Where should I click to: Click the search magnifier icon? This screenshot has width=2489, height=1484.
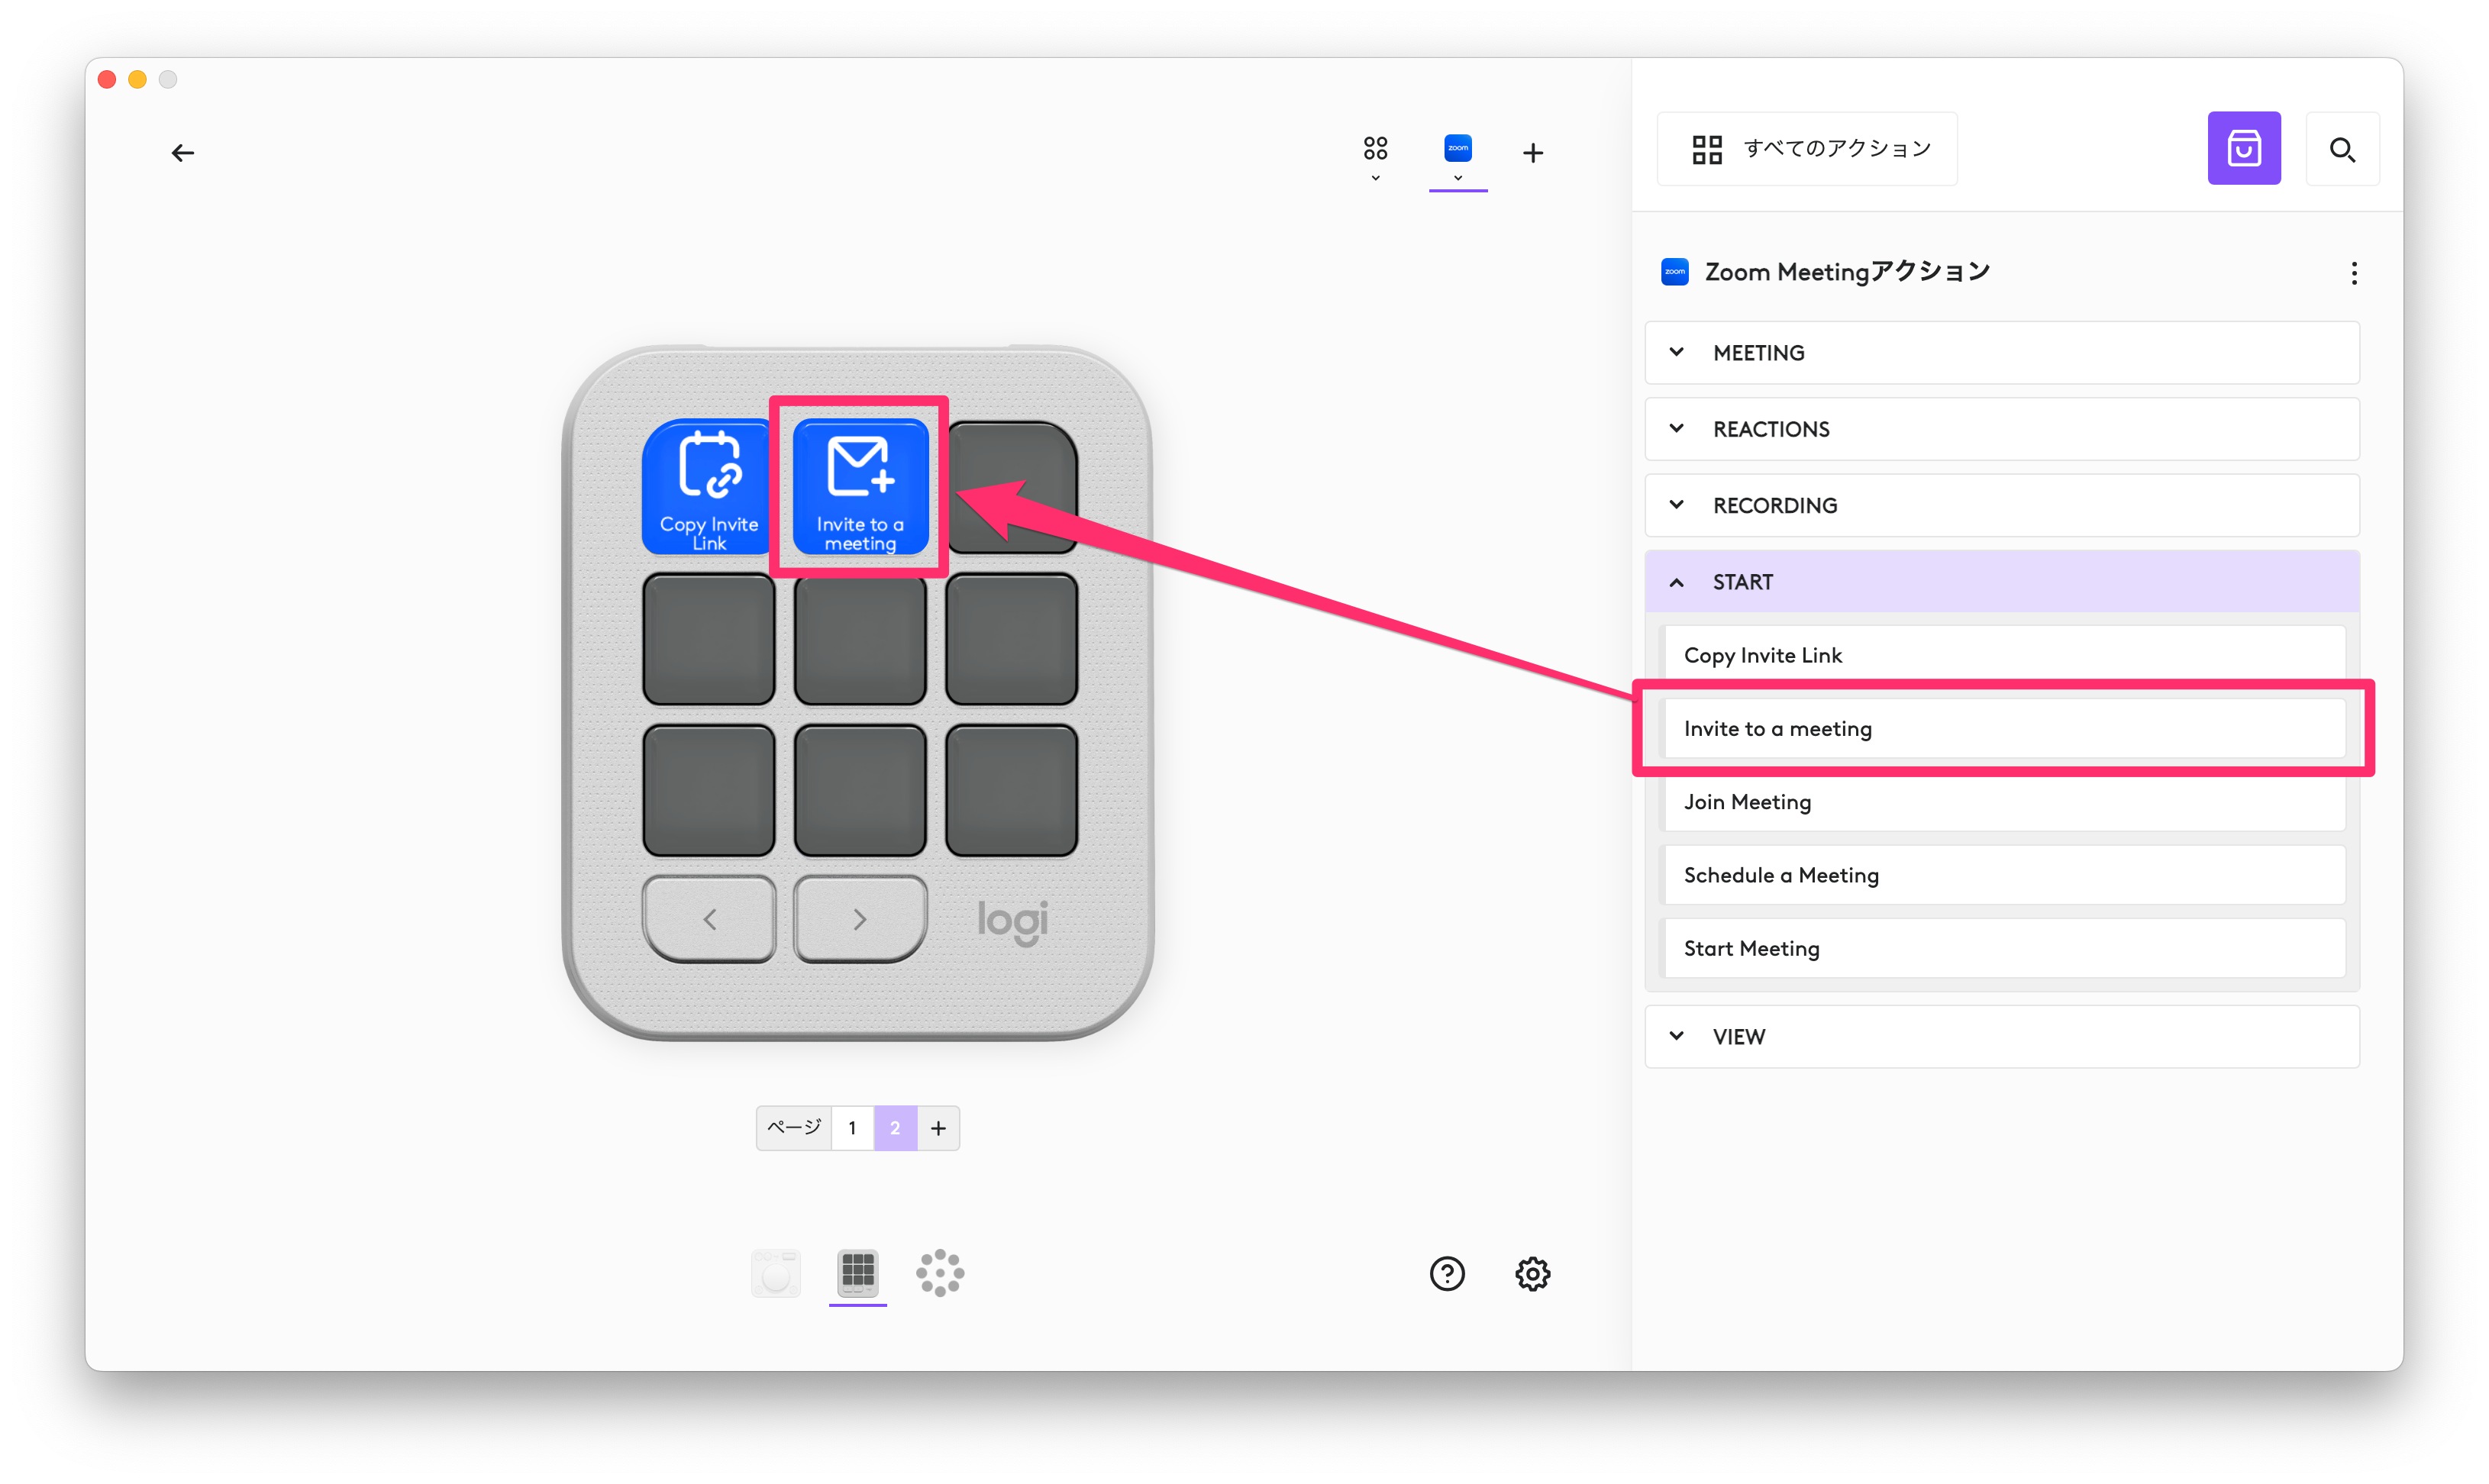(2341, 150)
